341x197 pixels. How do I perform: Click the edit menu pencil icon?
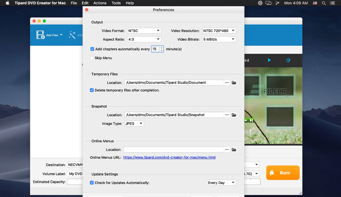(288, 60)
